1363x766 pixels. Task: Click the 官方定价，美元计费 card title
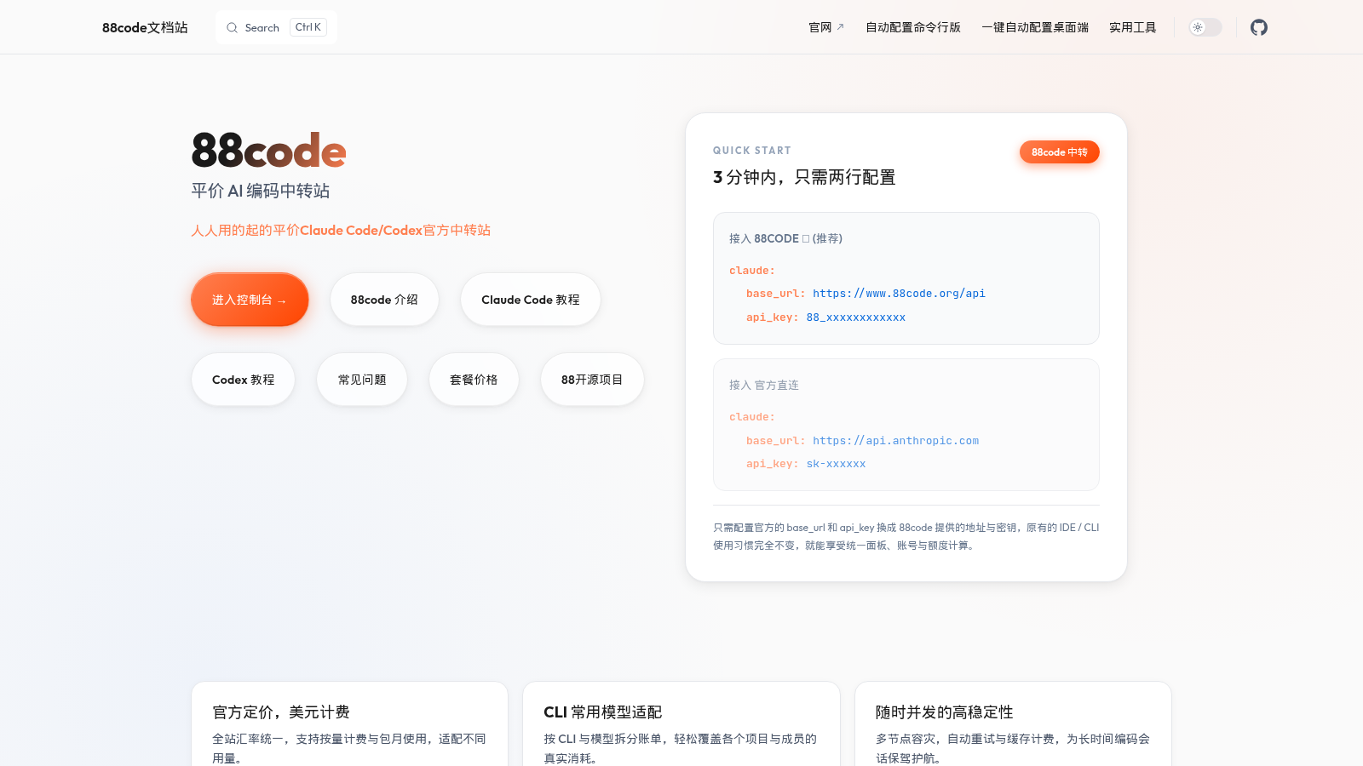pos(281,712)
